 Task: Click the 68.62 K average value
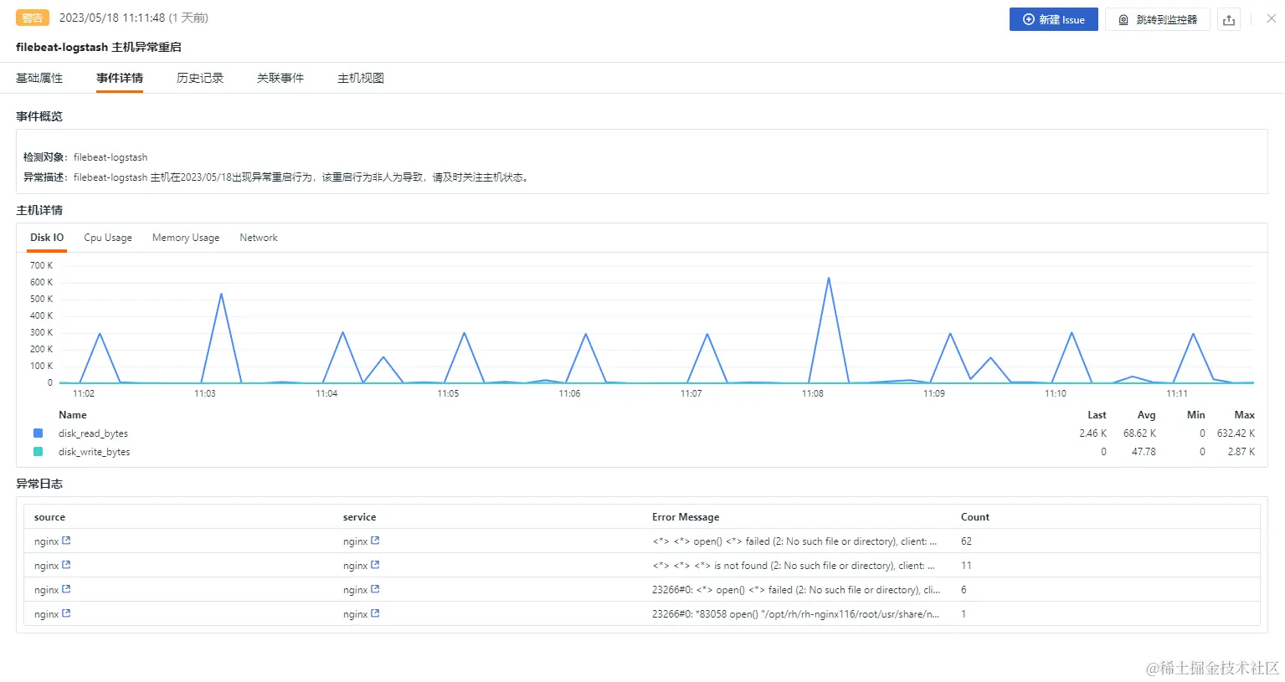[1139, 433]
